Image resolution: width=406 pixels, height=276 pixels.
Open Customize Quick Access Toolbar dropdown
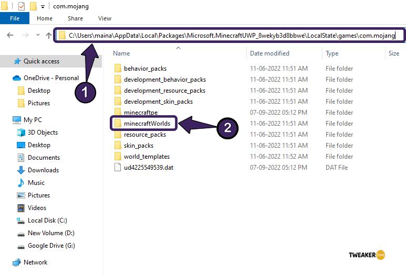43,7
